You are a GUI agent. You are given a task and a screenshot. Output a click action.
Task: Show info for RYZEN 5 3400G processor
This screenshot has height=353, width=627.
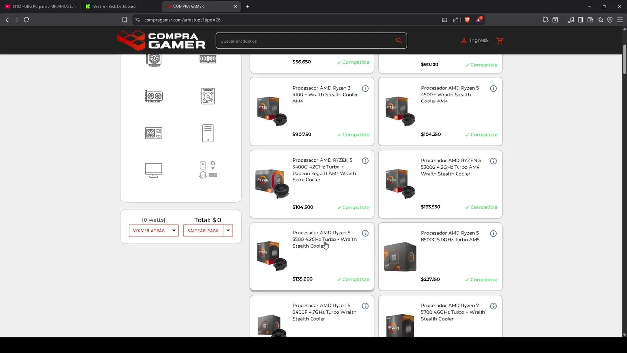365,161
